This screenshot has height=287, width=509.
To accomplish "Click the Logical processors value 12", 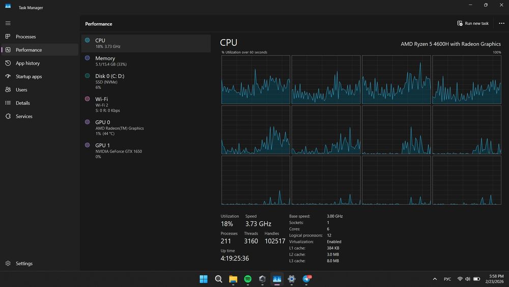I will [329, 236].
